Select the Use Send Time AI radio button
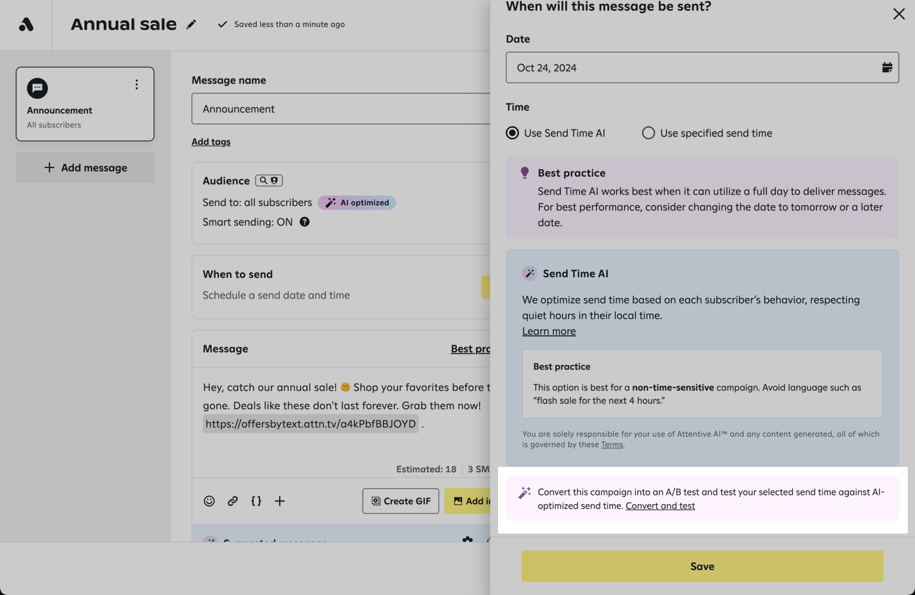This screenshot has height=595, width=915. (512, 133)
